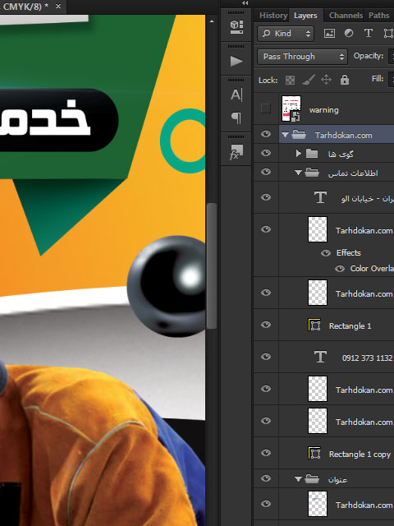The image size is (394, 526).
Task: Click the lock all padlock icon
Action: point(345,80)
